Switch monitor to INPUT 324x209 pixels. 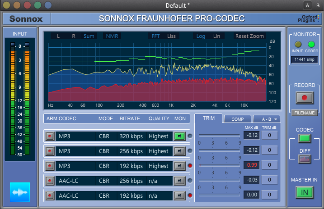tap(298, 44)
